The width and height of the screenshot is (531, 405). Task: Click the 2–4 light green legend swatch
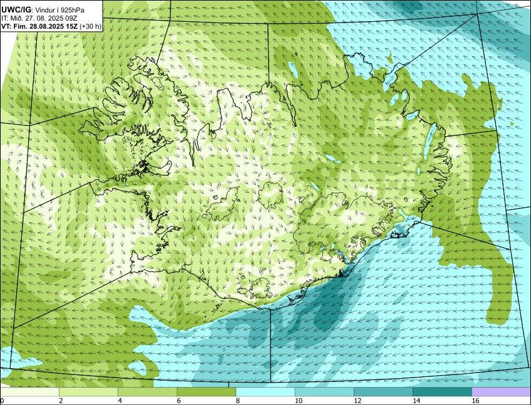click(88, 392)
